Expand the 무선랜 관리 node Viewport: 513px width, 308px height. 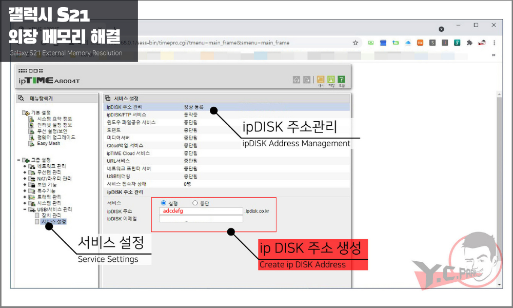pos(25,172)
